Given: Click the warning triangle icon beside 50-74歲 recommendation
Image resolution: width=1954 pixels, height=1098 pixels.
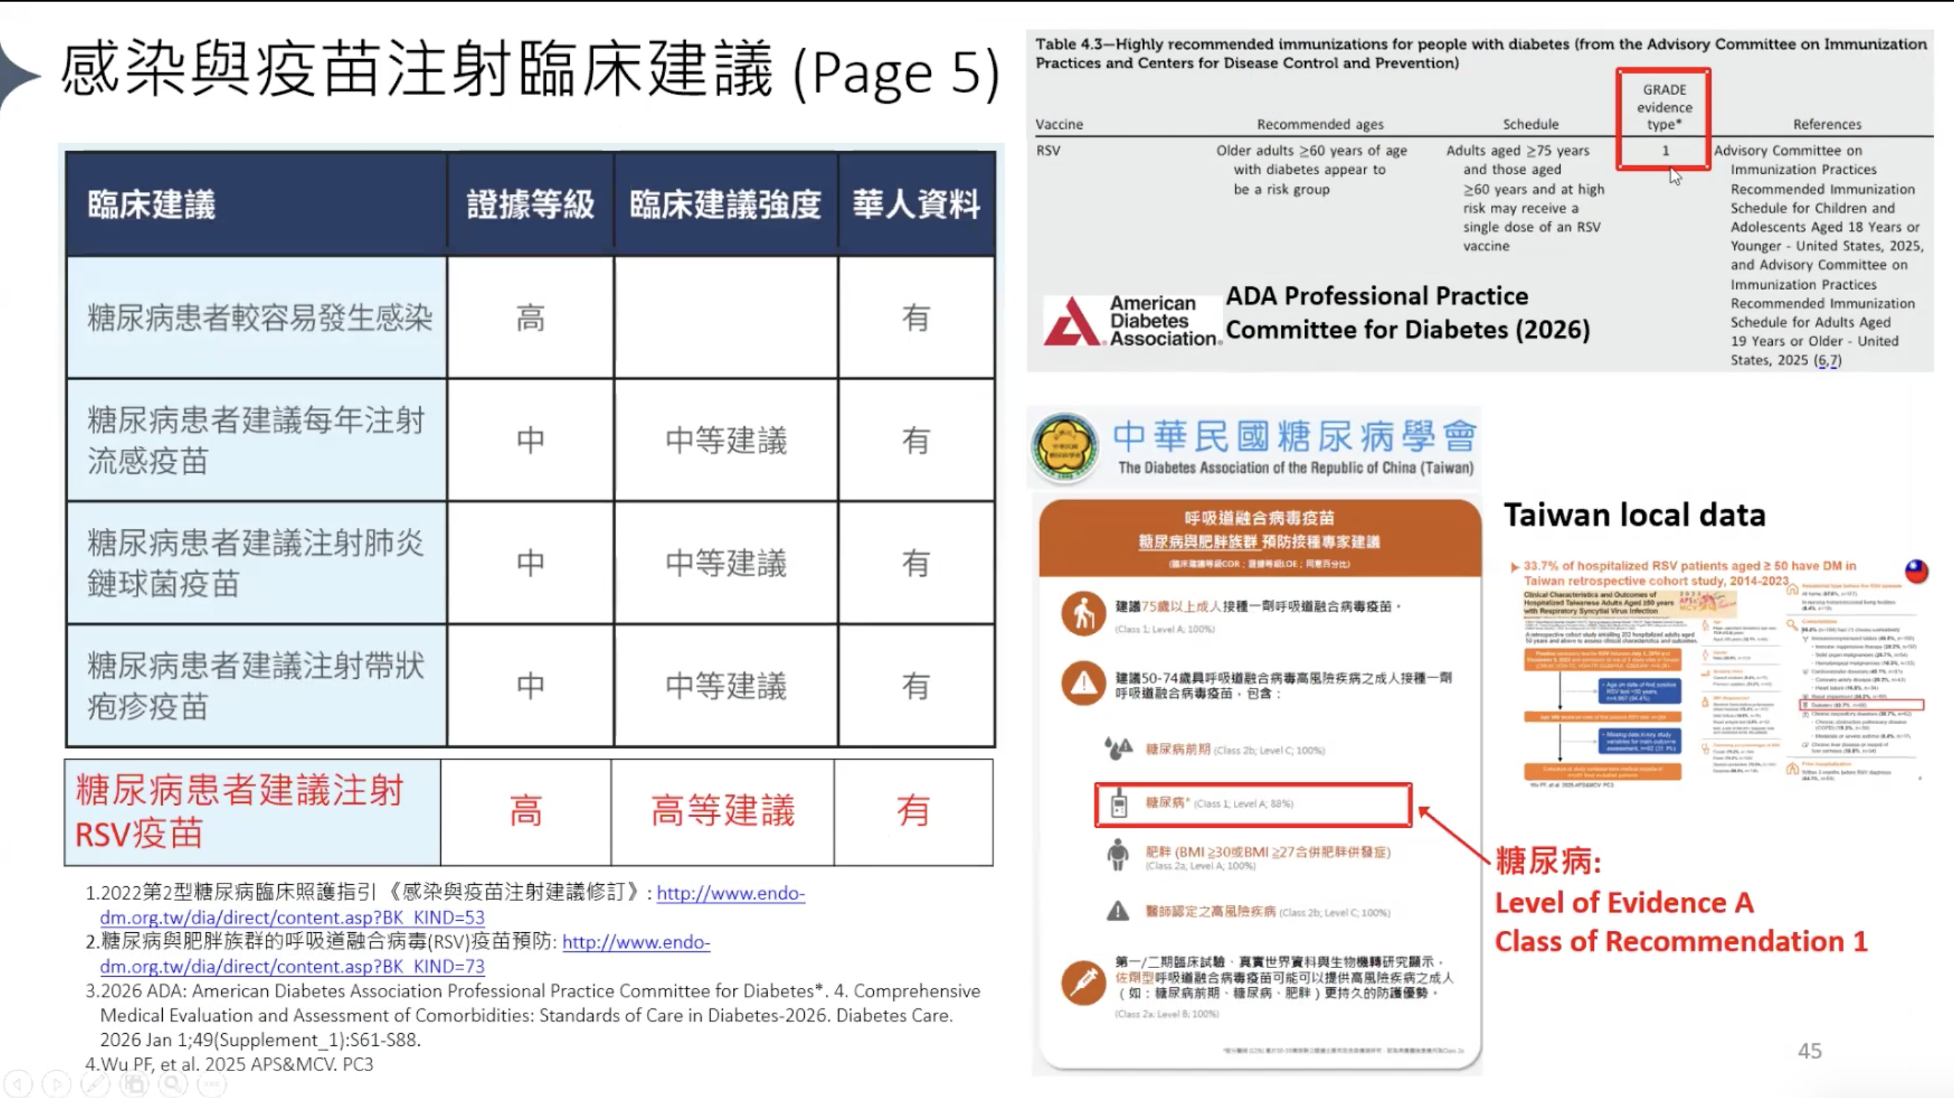Looking at the screenshot, I should [x=1083, y=684].
